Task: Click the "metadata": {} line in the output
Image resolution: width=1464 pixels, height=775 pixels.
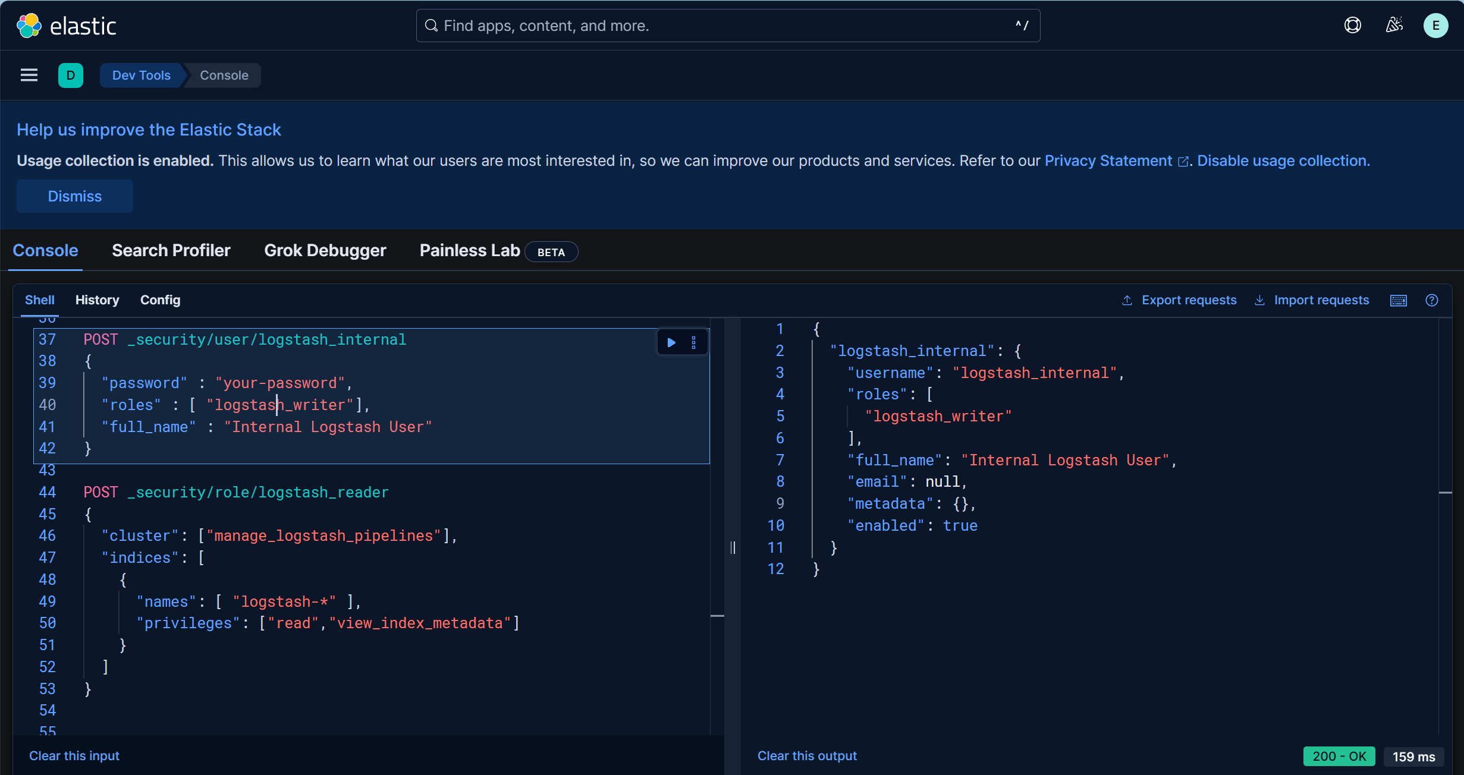Action: [x=911, y=504]
